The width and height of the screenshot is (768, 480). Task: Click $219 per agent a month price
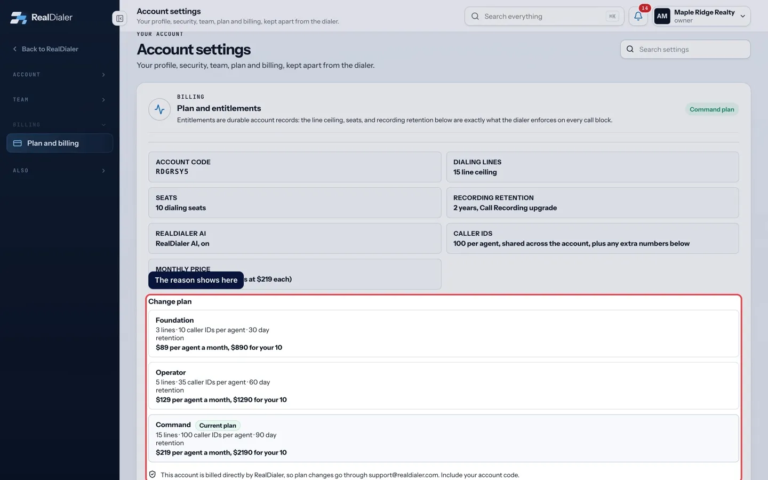point(221,453)
